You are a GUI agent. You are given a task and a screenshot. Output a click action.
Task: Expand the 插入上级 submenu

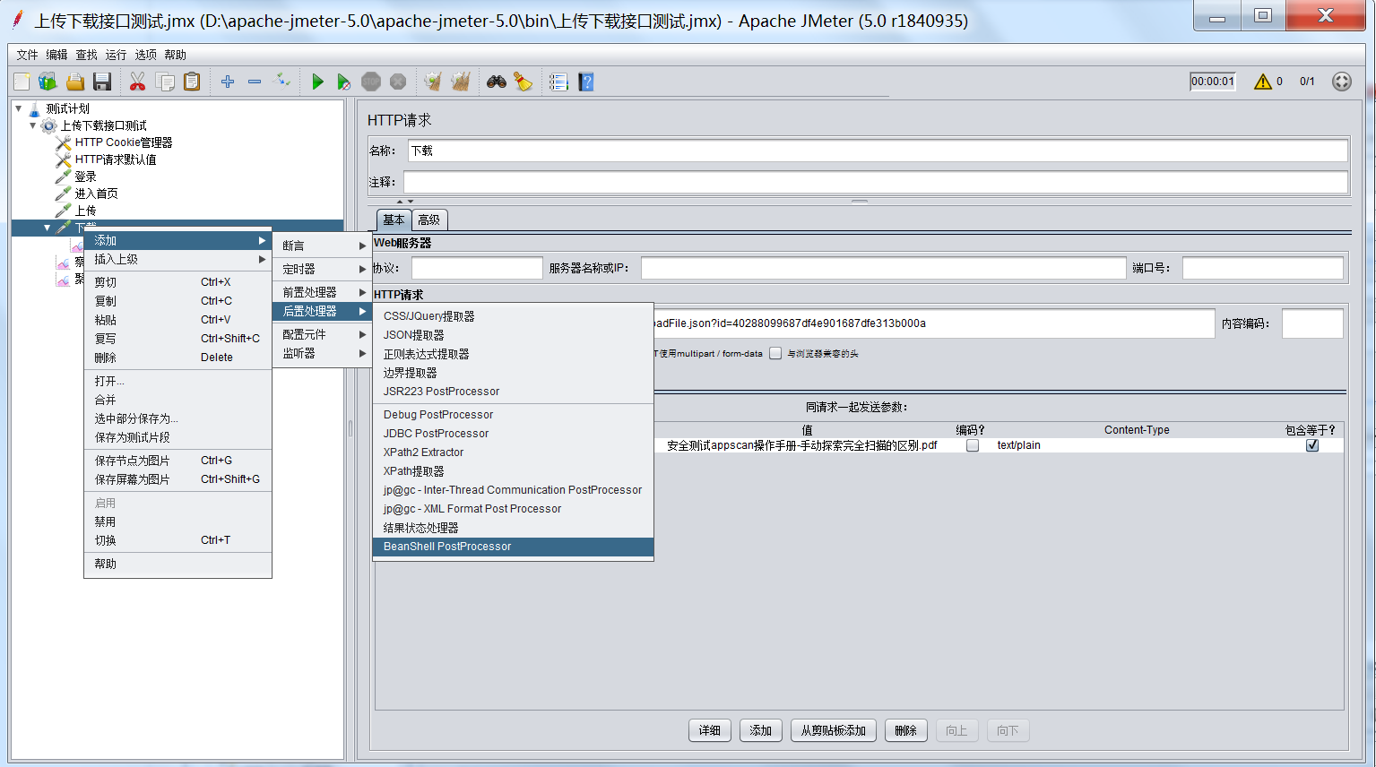[177, 259]
